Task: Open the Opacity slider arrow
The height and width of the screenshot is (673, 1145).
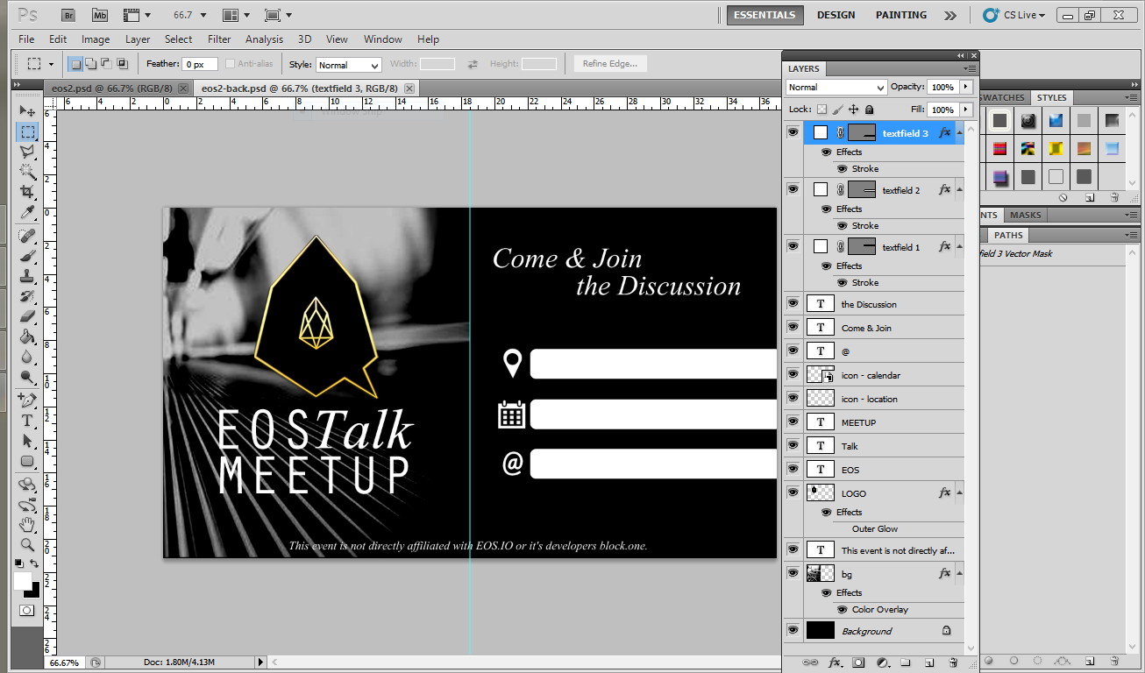Action: tap(966, 87)
